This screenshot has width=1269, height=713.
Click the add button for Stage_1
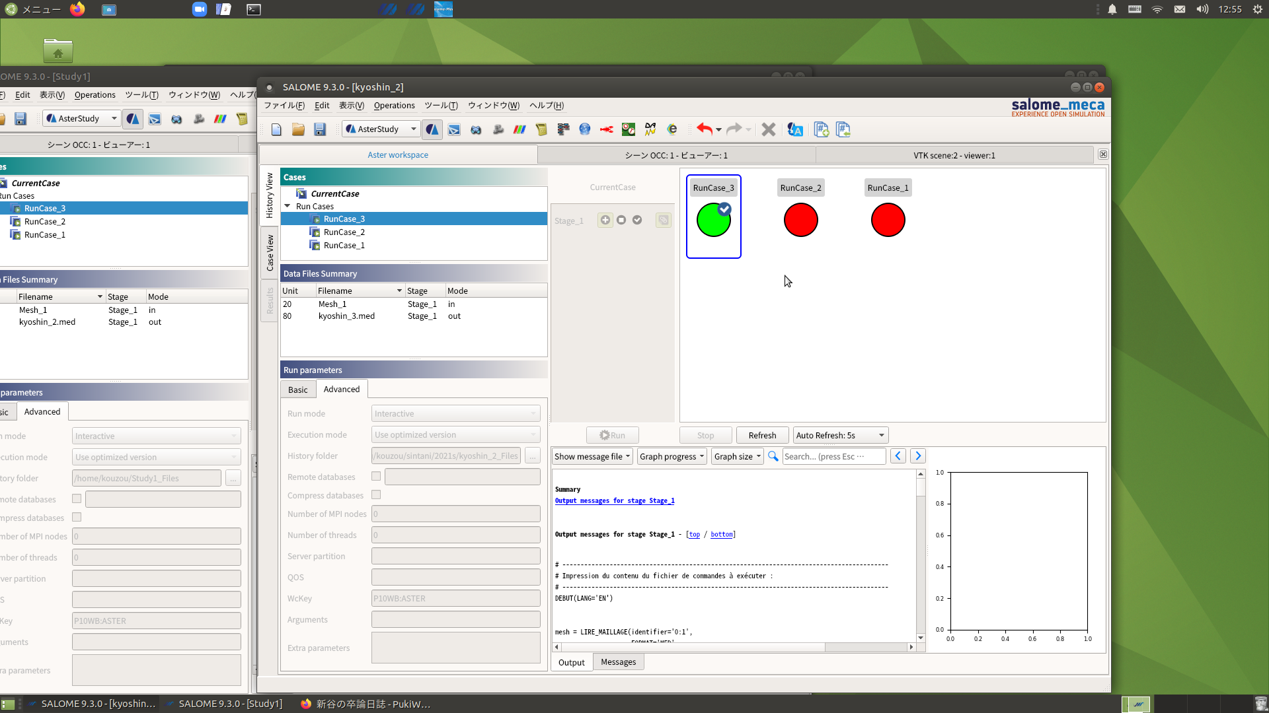[605, 220]
